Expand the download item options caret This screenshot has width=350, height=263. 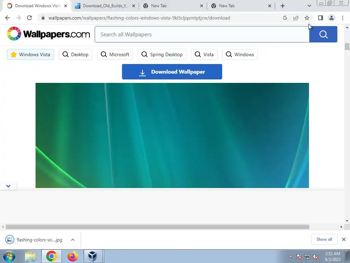(73, 240)
